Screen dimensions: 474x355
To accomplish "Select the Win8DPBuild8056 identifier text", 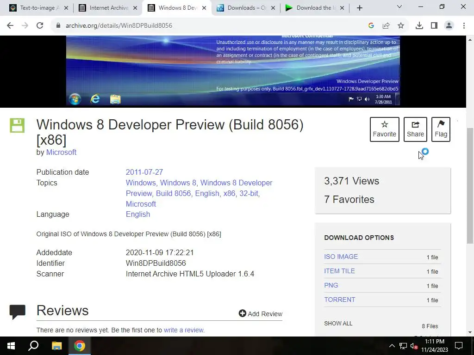I will (x=156, y=263).
